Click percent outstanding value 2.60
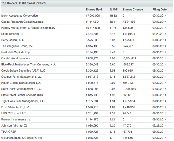 tap(112, 65)
